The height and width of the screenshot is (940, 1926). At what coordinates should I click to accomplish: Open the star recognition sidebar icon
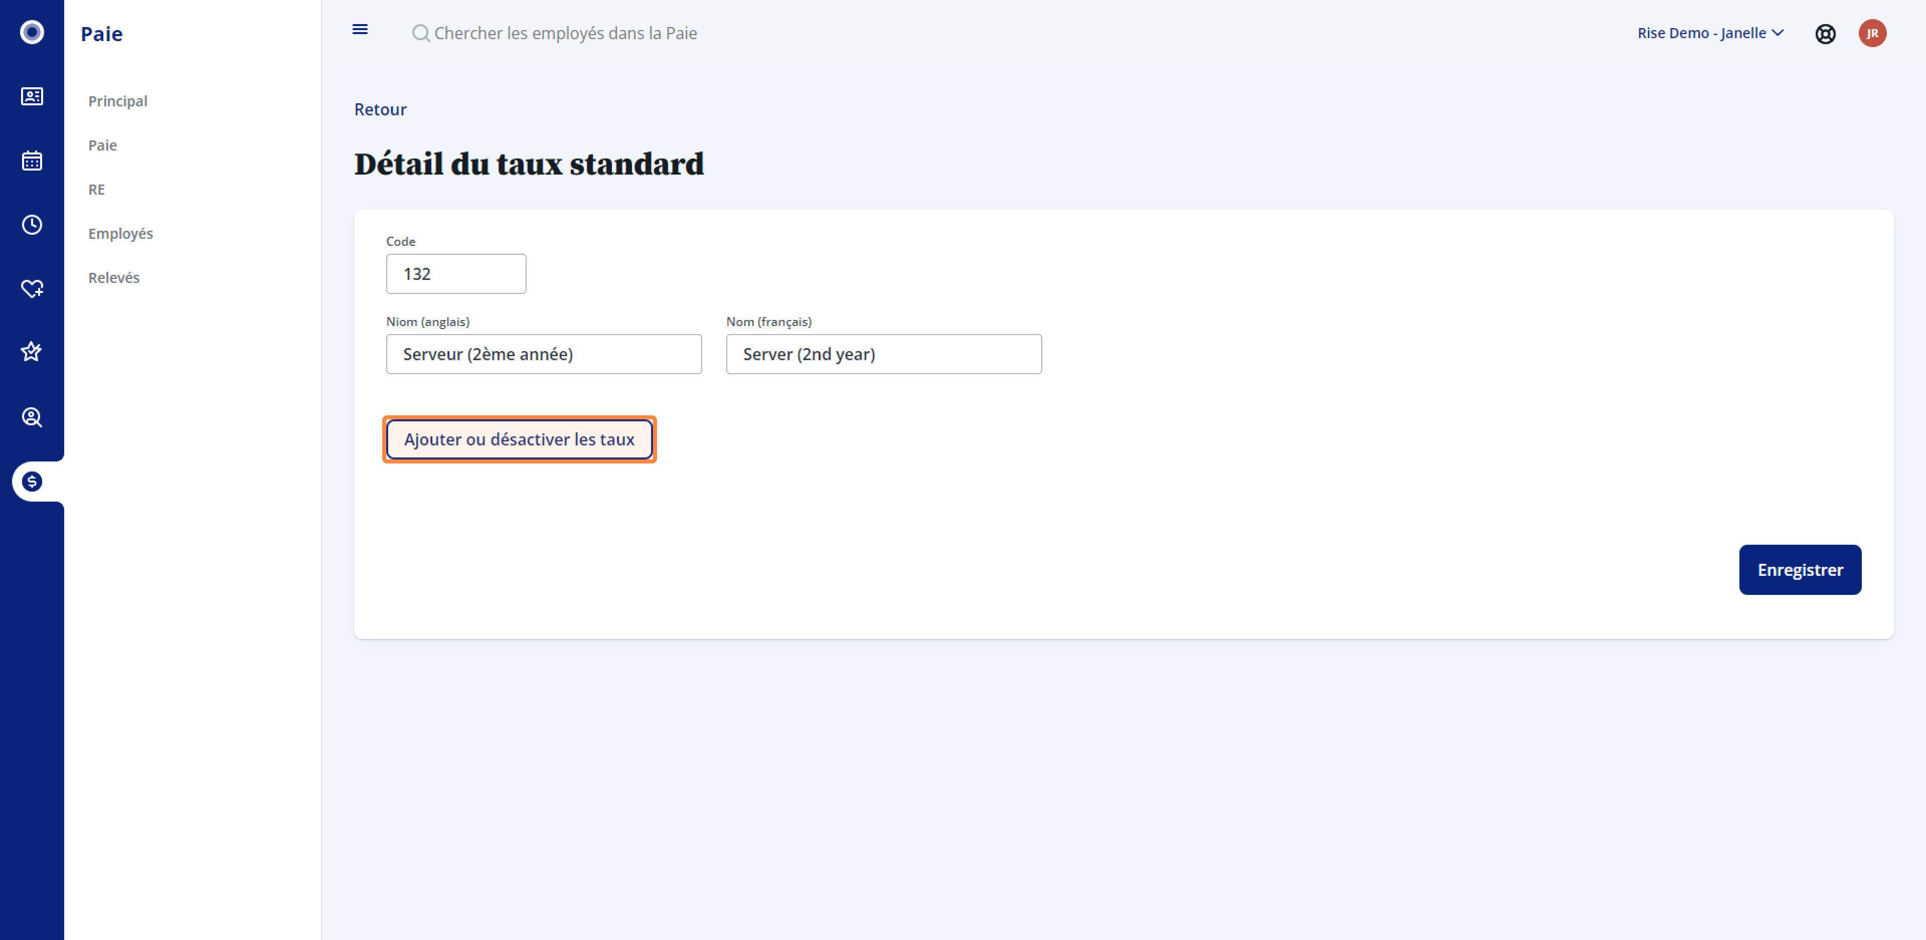coord(32,352)
